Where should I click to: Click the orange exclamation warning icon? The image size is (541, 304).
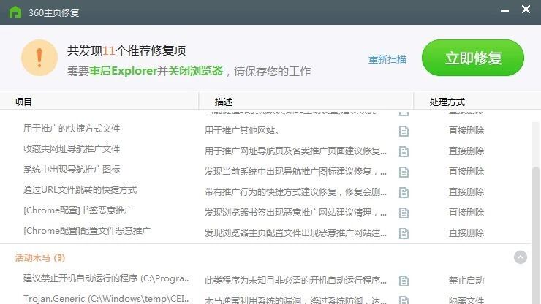(39, 58)
